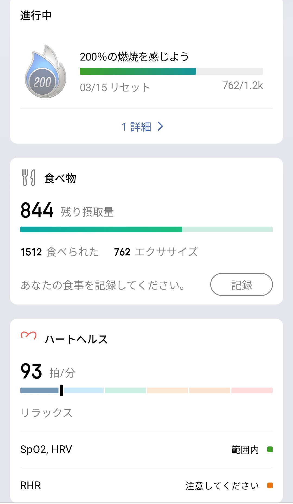293x504 pixels.
Task: Tap the 範囲内 in-range status label
Action: click(x=245, y=450)
